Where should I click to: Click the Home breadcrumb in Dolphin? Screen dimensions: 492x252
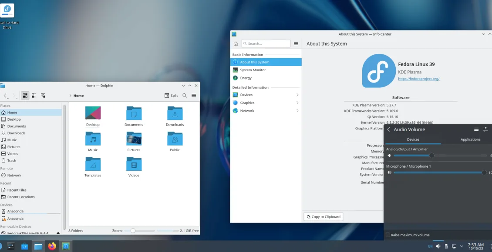pyautogui.click(x=78, y=96)
